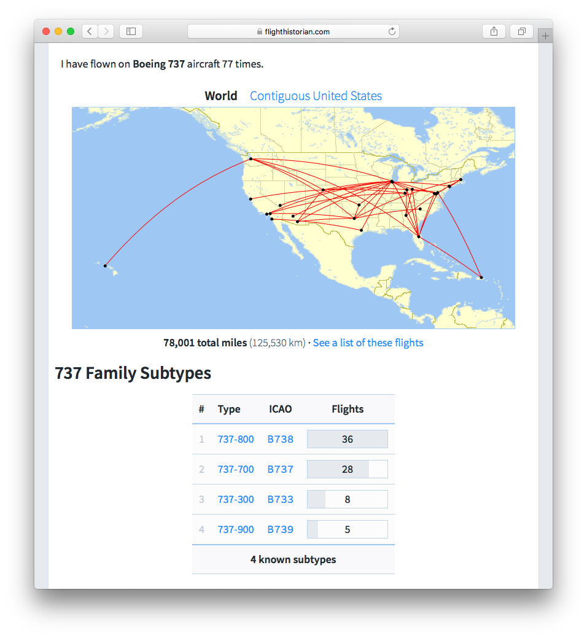Screen dimensions: 587x638
Task: Open the Safari sidebar
Action: tap(131, 31)
